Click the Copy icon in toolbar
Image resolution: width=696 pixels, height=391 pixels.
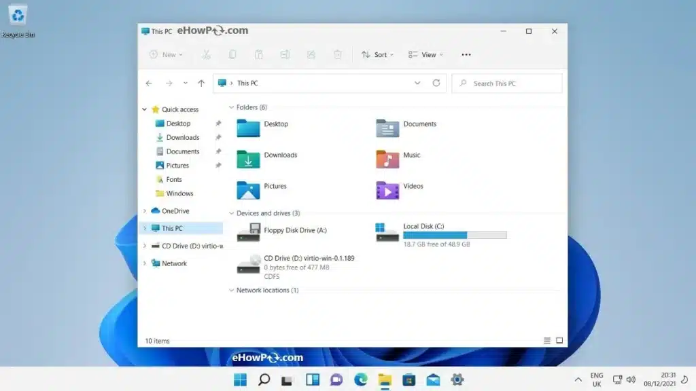[x=232, y=54]
